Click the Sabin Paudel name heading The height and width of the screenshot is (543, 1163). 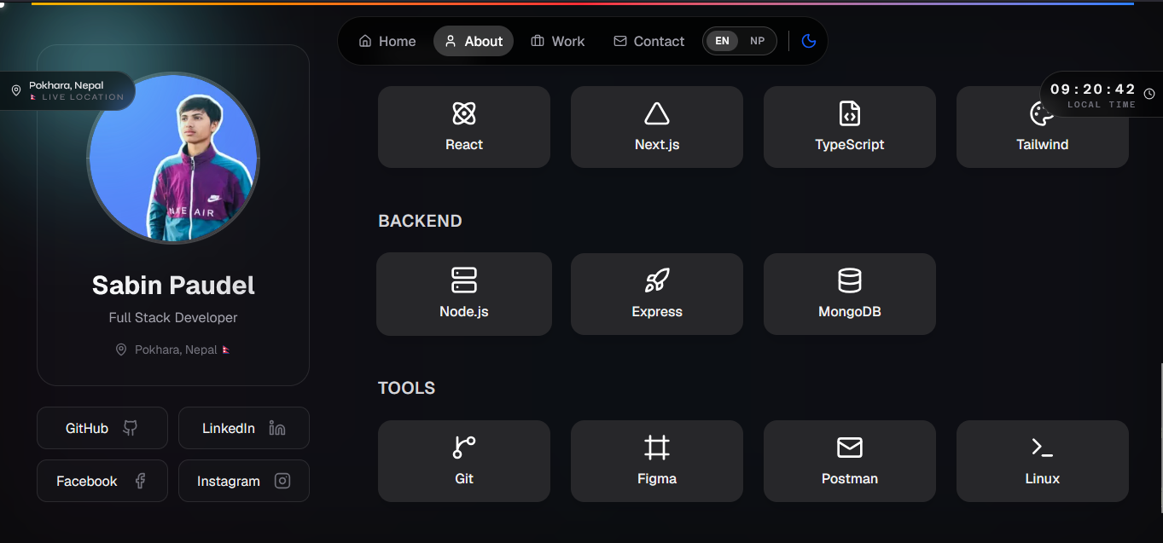173,285
